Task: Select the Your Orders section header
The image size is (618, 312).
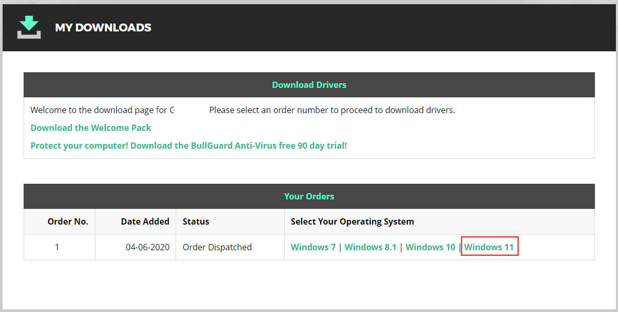Action: point(309,196)
